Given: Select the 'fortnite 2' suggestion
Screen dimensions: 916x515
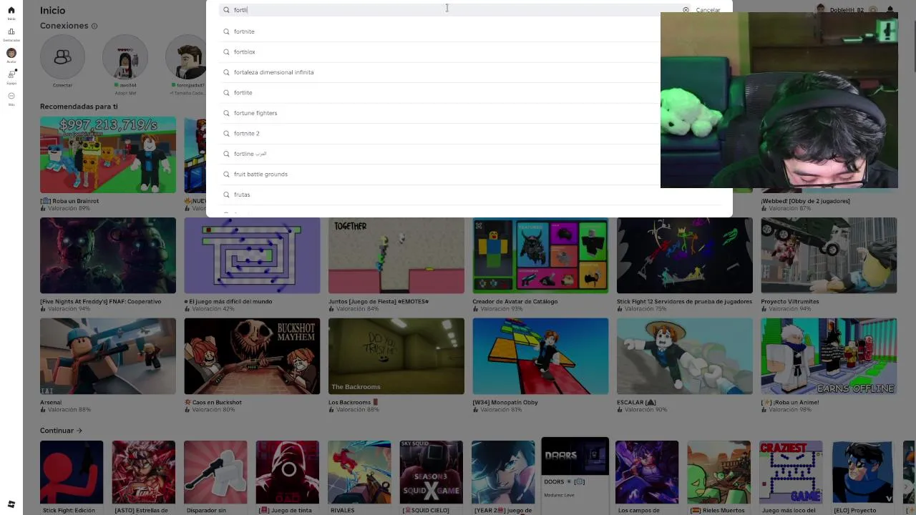Looking at the screenshot, I should point(469,133).
